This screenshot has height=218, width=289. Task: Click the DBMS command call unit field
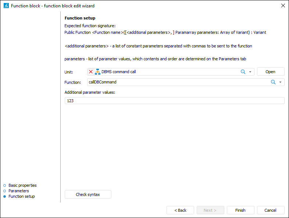165,72
